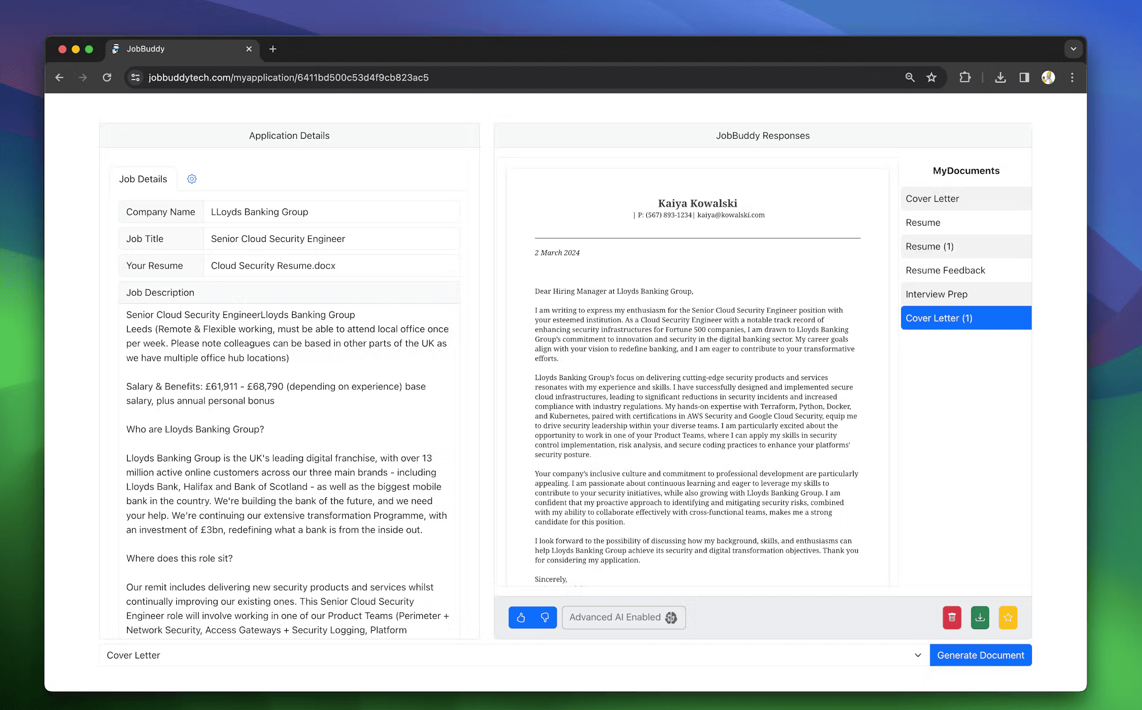Switch to the JobBuddy browser tab
The image size is (1142, 710).
click(182, 49)
